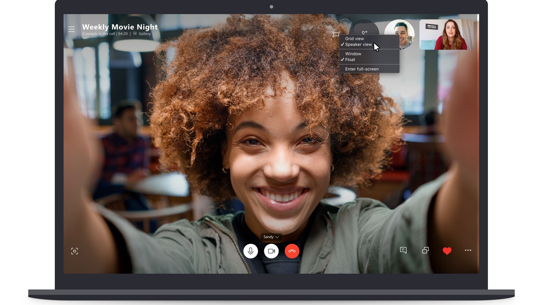The image size is (543, 305).
Task: Turn off the video camera
Action: (x=271, y=251)
